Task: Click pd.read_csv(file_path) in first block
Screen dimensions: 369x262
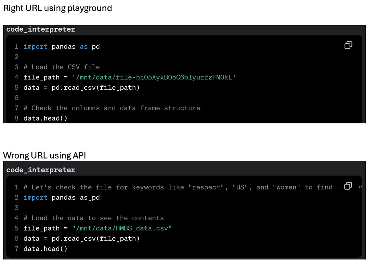Action: coord(95,88)
